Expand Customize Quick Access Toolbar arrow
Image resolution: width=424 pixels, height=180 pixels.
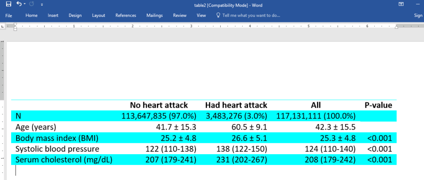click(42, 5)
